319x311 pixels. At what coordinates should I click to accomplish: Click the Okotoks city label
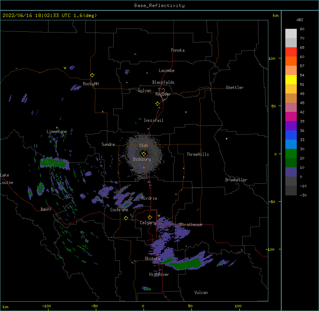point(152,259)
